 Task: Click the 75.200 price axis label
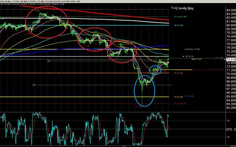point(231,51)
